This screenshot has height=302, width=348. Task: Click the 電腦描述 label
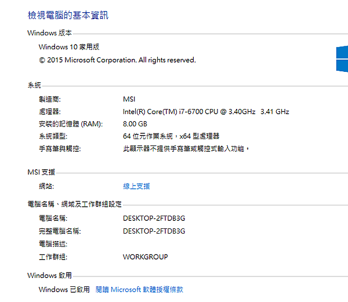(x=52, y=244)
